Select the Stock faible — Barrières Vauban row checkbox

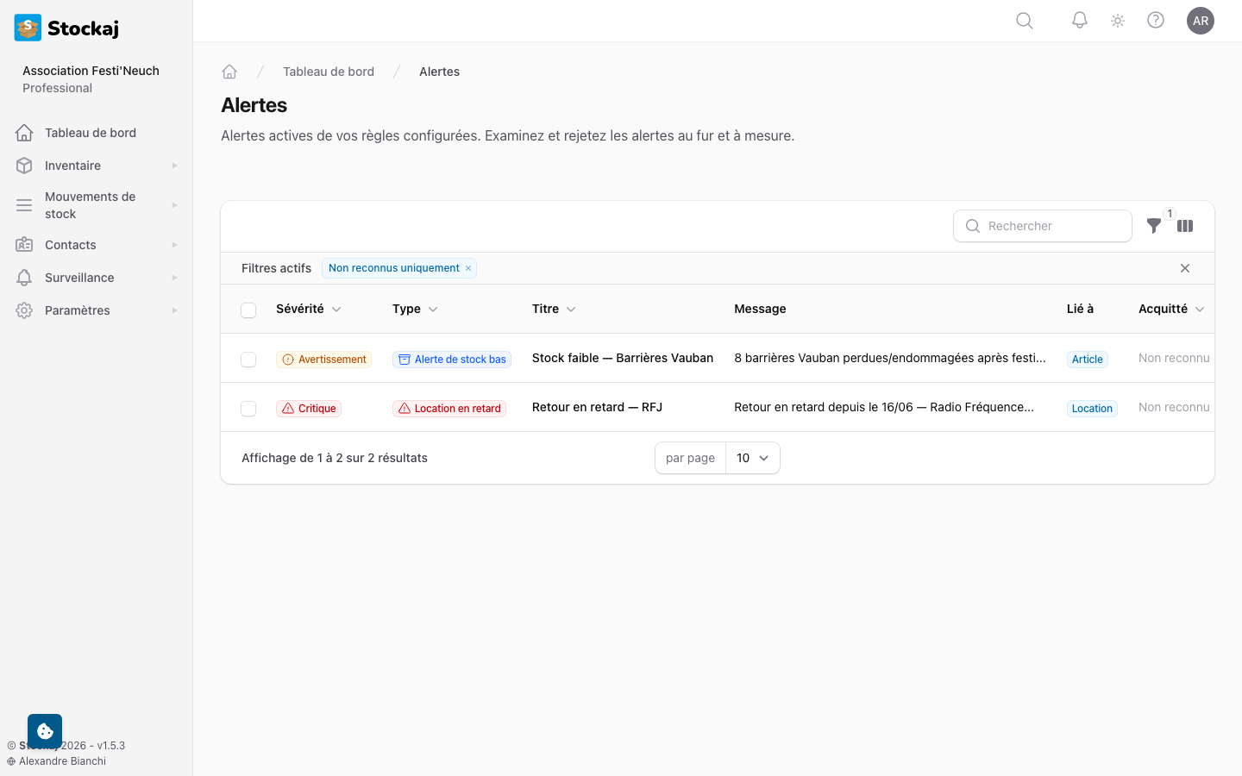(x=248, y=360)
